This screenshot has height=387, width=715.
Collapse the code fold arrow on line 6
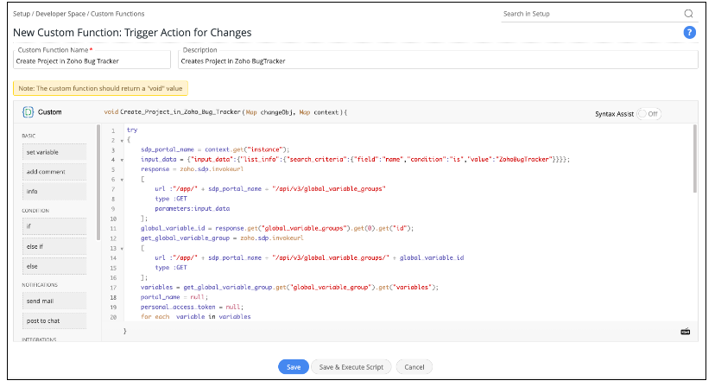point(122,180)
